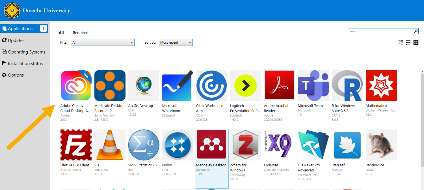
Task: Open Microsoft Teams from the applications list
Action: point(313,86)
